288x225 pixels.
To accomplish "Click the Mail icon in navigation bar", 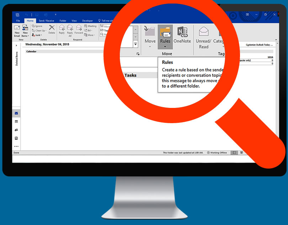I will (16, 114).
